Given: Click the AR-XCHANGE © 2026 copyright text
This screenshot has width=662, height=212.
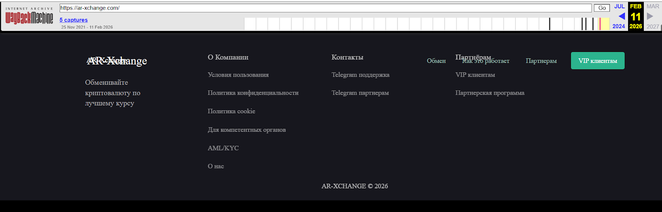Looking at the screenshot, I should coord(355,186).
